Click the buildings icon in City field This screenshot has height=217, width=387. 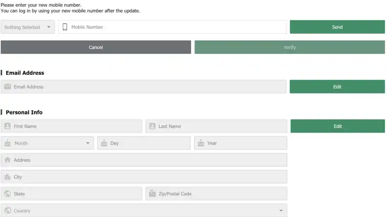[7, 177]
